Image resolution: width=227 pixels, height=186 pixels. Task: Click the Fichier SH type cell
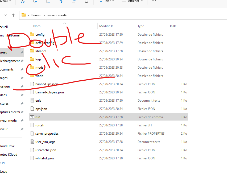[145, 125]
